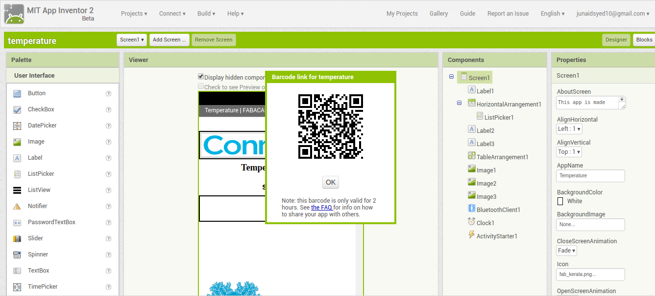Open help icon next to DatePicker
This screenshot has width=655, height=296.
109,126
